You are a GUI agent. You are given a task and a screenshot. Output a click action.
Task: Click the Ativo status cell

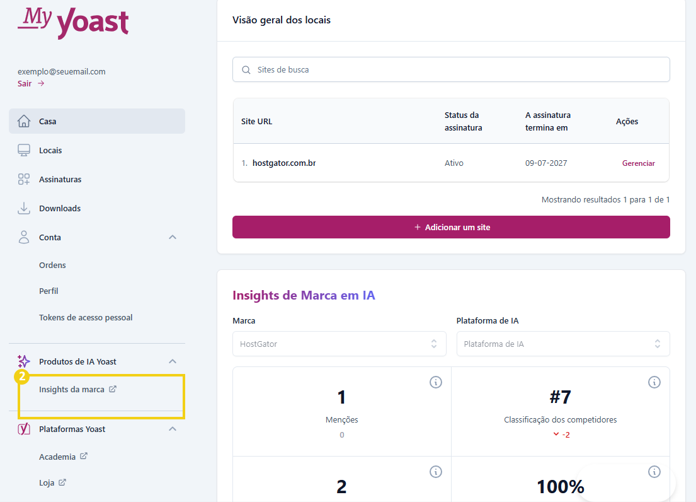coord(454,163)
